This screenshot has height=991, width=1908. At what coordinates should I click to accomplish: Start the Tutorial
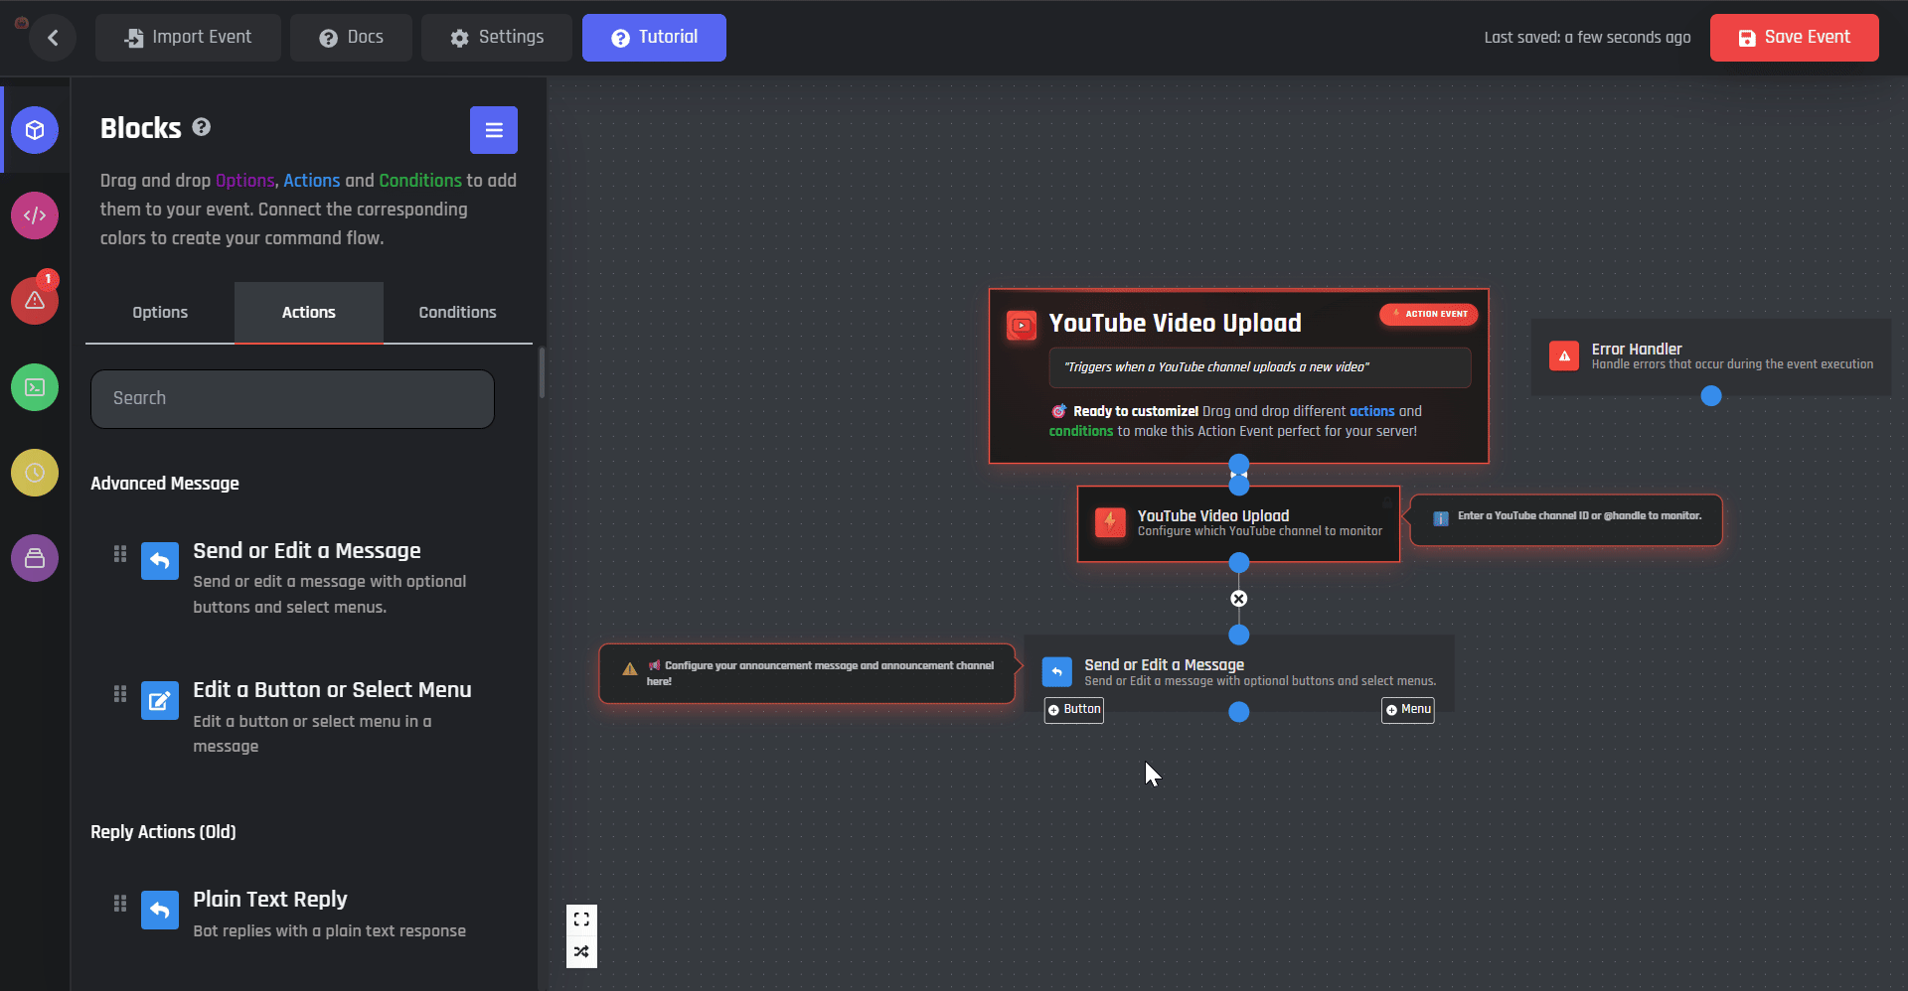[x=654, y=38]
